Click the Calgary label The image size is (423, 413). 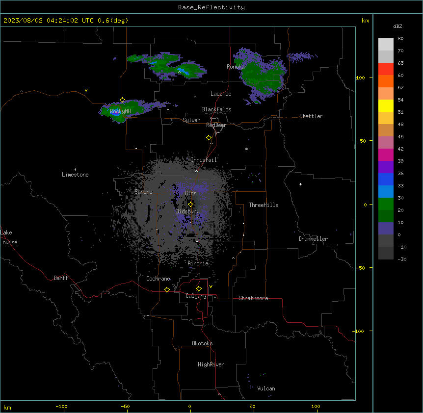(196, 296)
